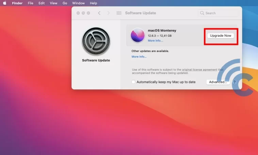
Task: Open the Help menu
Action: 93,3
